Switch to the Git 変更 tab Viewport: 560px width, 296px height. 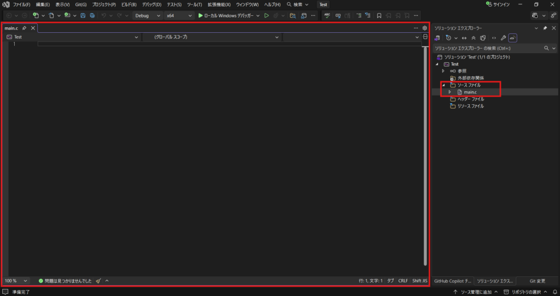[537, 281]
